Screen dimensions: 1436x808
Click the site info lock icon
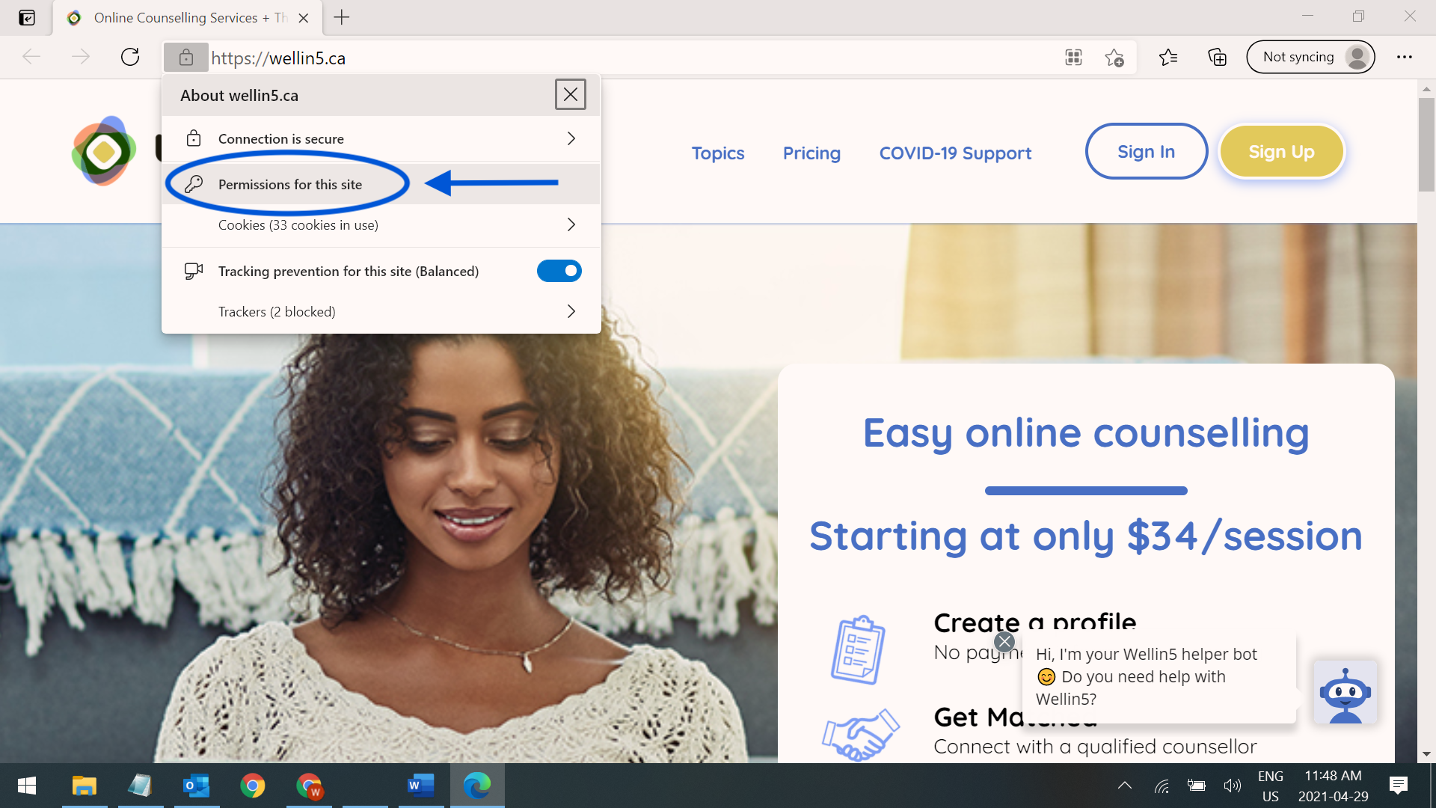[x=185, y=58]
